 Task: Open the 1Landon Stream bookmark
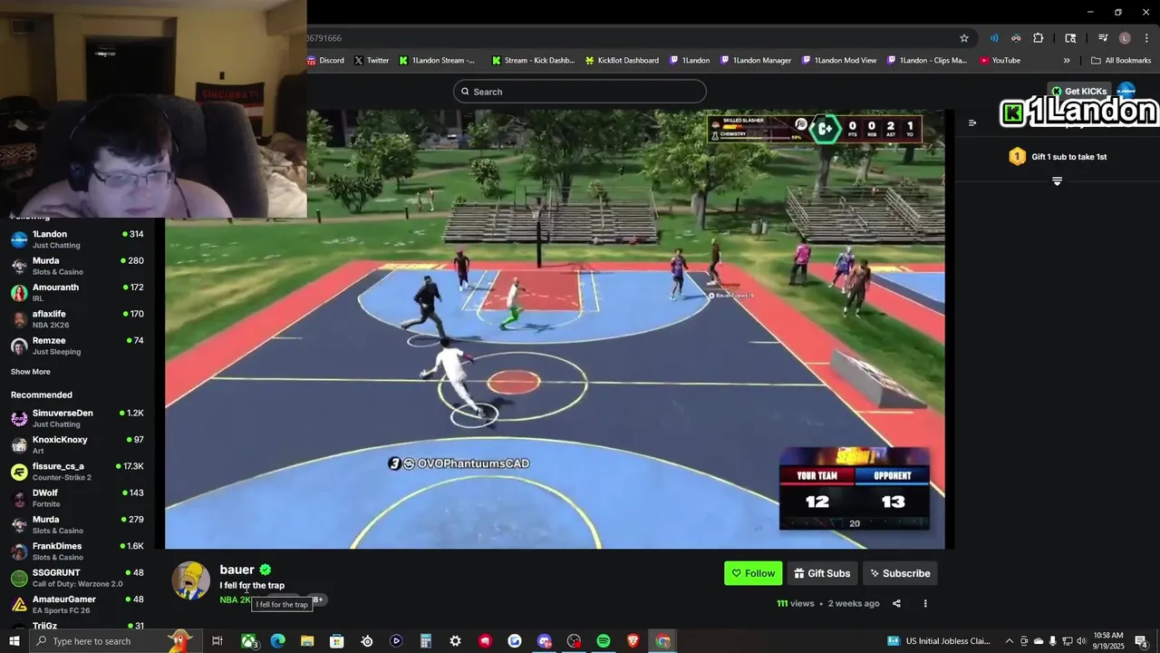[x=438, y=61]
